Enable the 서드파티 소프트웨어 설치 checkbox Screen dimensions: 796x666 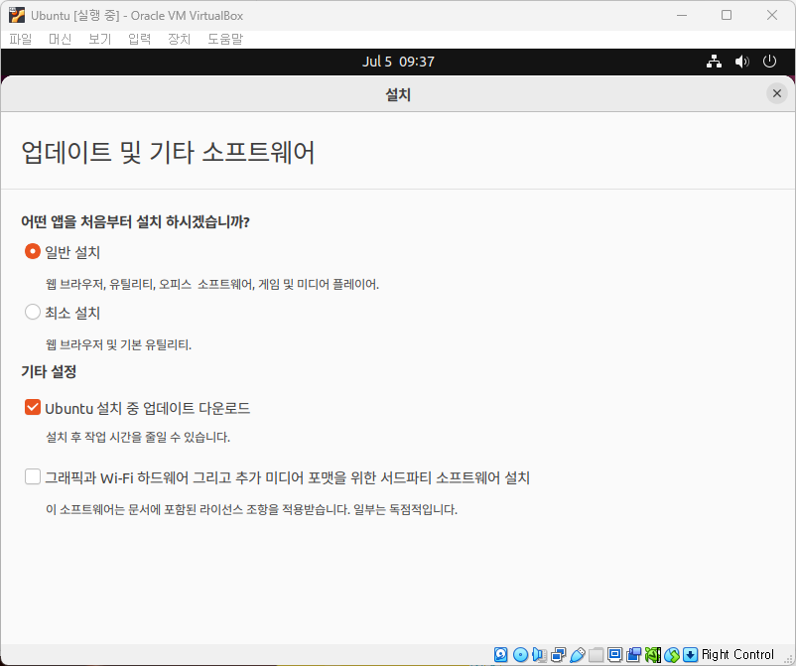(33, 476)
